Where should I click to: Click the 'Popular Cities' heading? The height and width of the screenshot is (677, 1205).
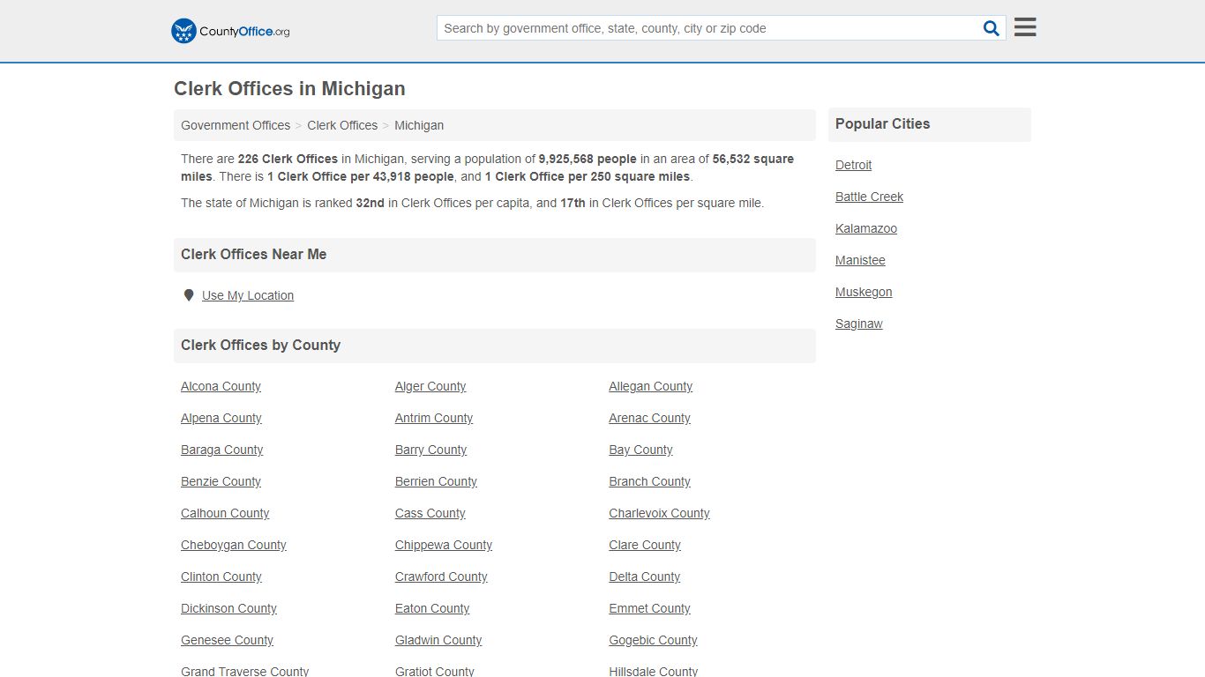882,124
